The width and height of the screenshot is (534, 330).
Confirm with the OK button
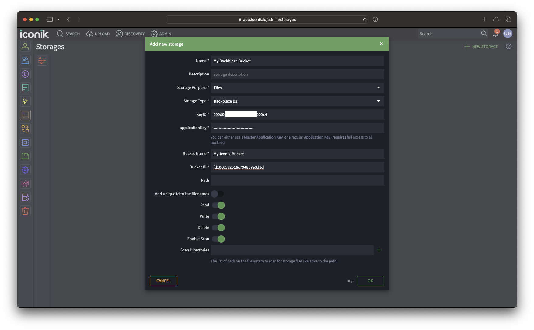pos(370,281)
